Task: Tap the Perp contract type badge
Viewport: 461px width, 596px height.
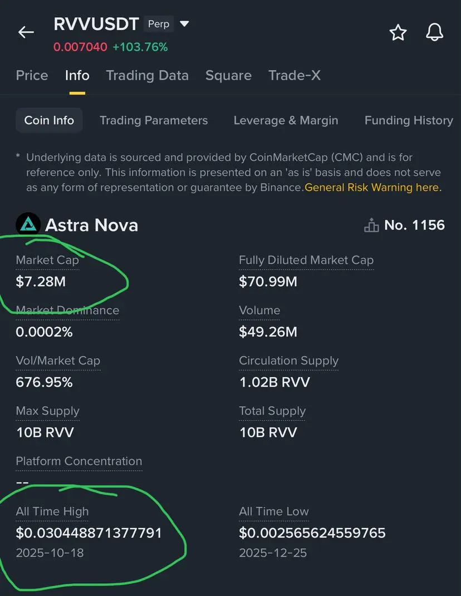Action: tap(159, 24)
